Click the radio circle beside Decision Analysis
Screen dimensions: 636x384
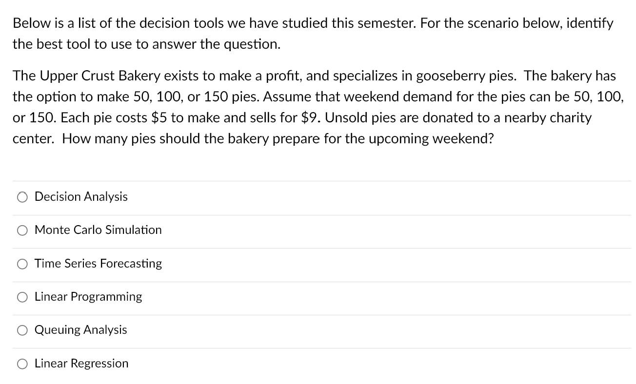[22, 197]
